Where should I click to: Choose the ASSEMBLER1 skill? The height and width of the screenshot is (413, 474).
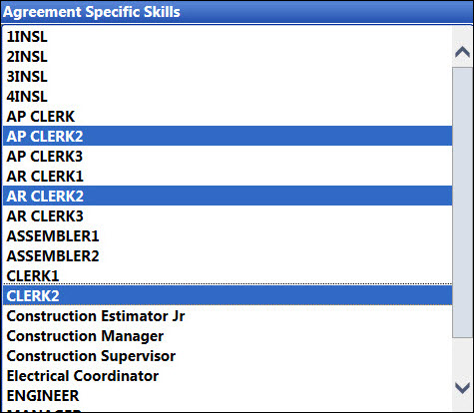click(228, 235)
